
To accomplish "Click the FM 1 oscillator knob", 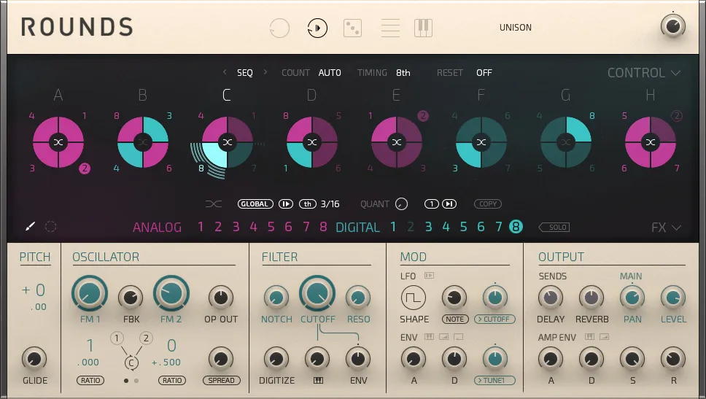I will pyautogui.click(x=90, y=293).
